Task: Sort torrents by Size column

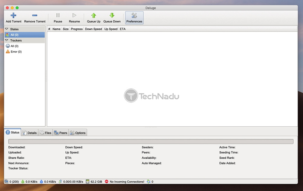Action: (x=65, y=29)
